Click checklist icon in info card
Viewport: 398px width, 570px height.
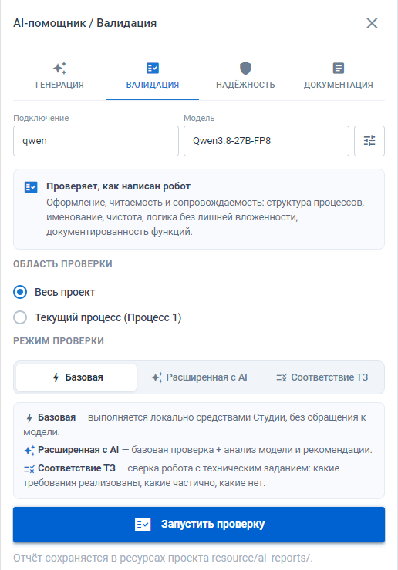(x=31, y=187)
